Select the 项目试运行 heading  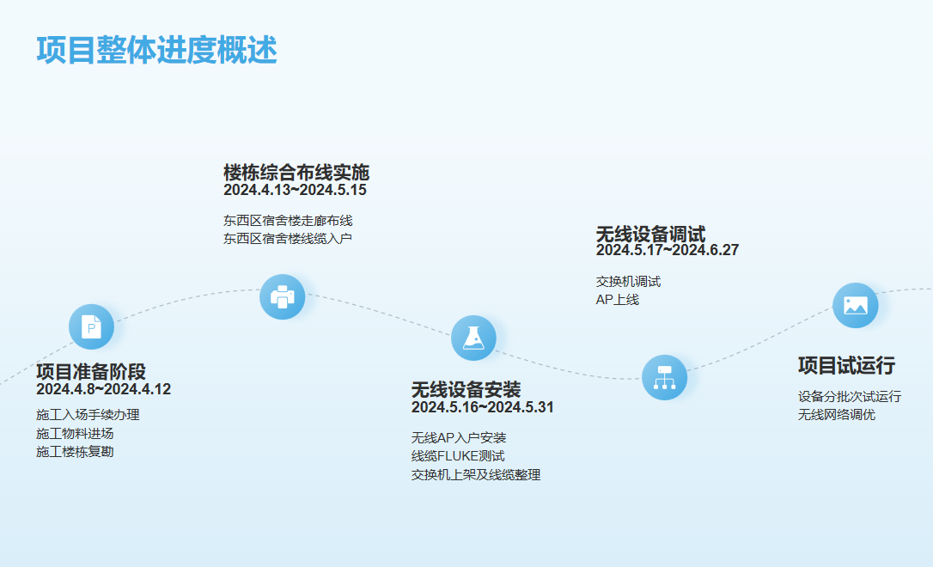point(846,365)
